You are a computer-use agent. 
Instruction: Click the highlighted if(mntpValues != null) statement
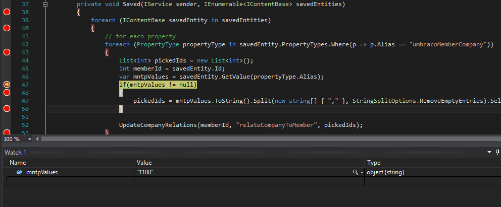(x=158, y=85)
